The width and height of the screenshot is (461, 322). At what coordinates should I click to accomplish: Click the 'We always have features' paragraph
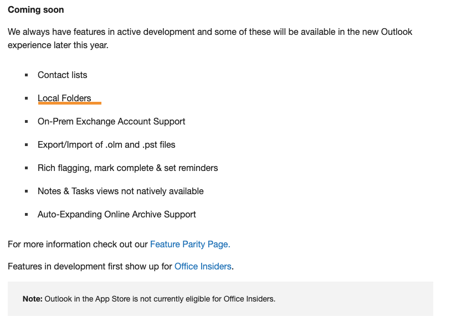pyautogui.click(x=210, y=39)
